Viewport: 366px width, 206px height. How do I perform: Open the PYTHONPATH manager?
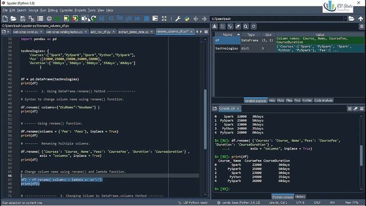coord(187,19)
